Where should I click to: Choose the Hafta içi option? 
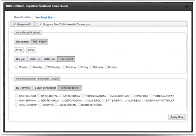click(x=35, y=59)
